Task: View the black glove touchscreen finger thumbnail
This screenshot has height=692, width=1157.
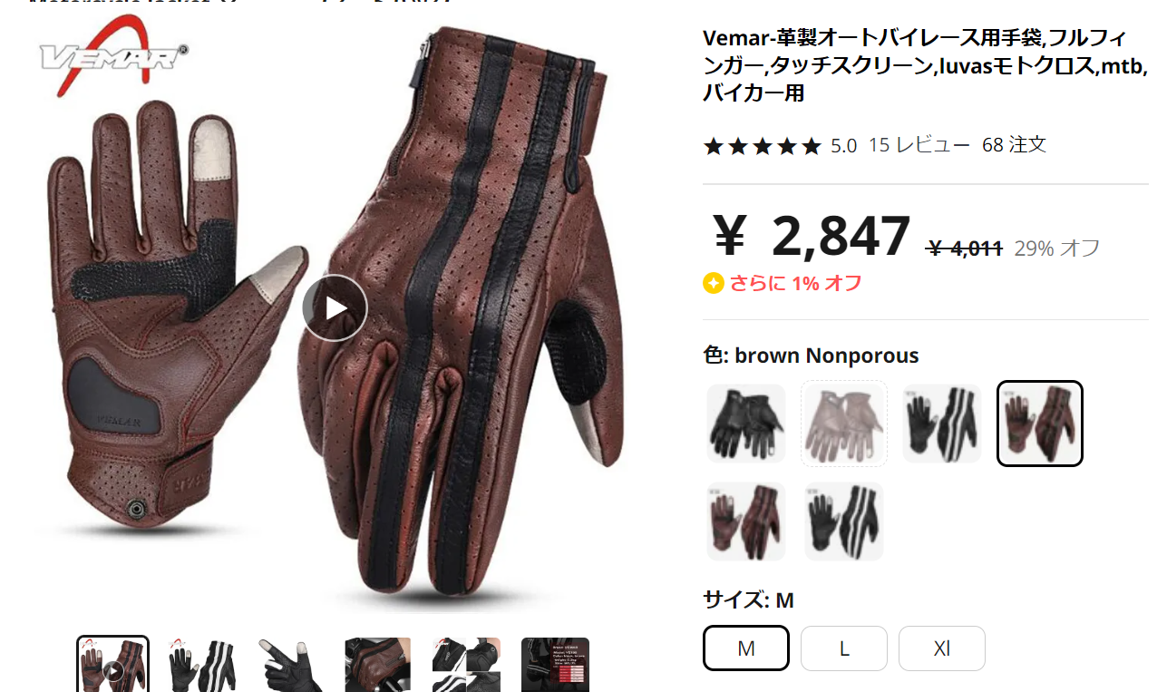Action: 289,665
